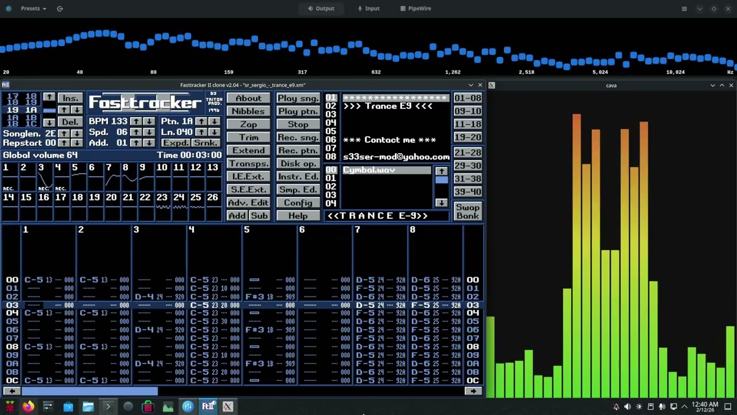Click the volume speaker tray icon

click(628, 407)
